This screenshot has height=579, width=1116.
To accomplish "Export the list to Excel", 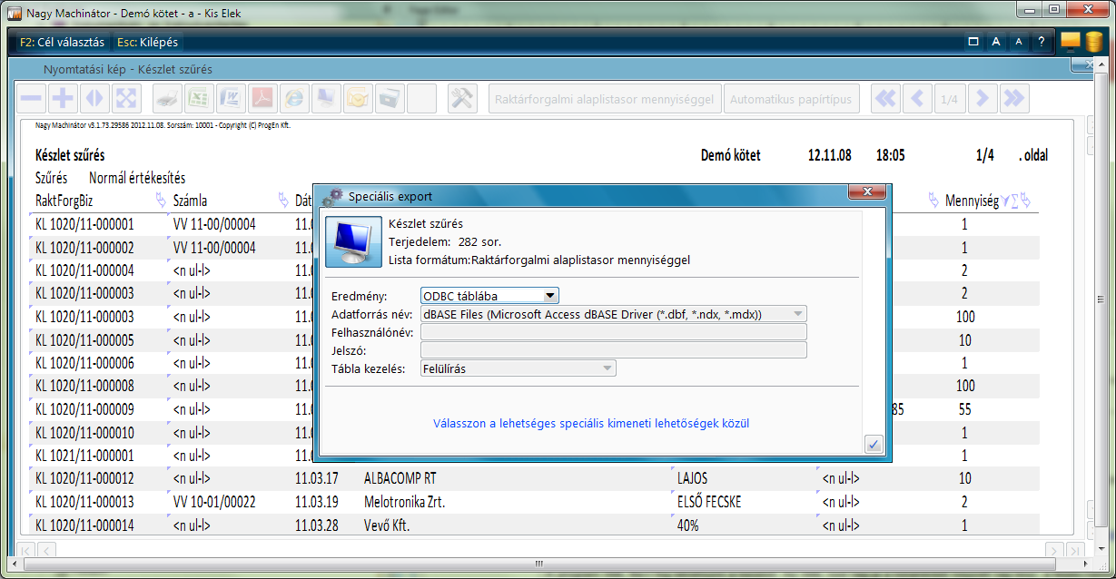I will pyautogui.click(x=199, y=98).
